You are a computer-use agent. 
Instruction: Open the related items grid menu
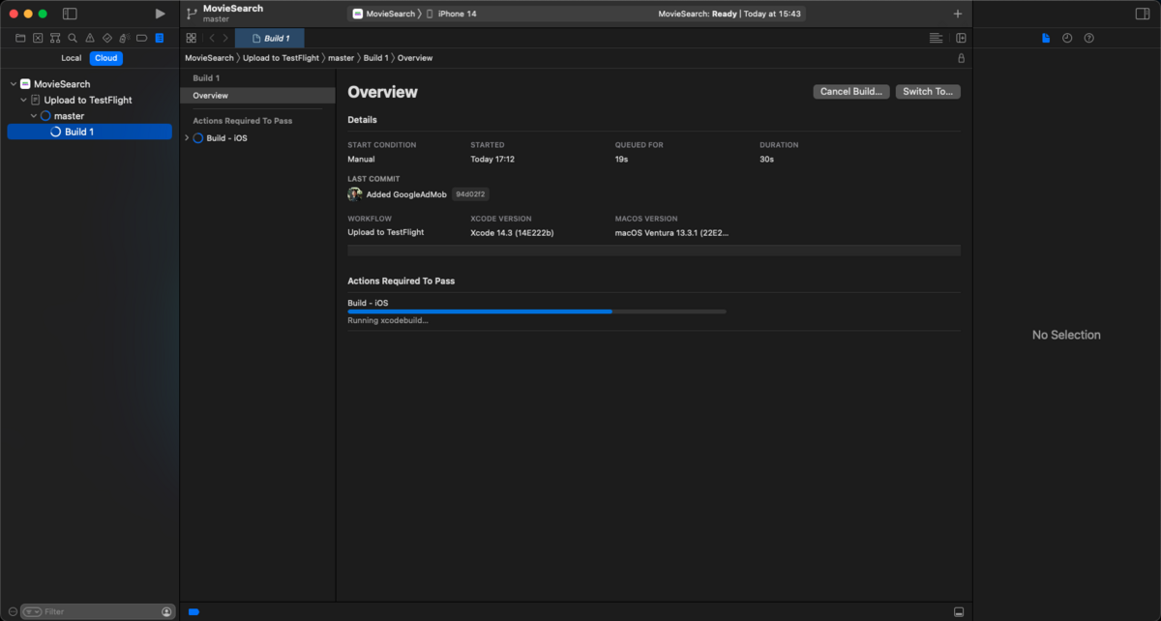pos(191,38)
